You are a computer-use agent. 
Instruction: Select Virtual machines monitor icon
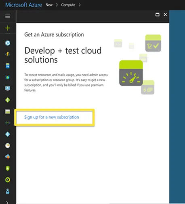(8, 88)
